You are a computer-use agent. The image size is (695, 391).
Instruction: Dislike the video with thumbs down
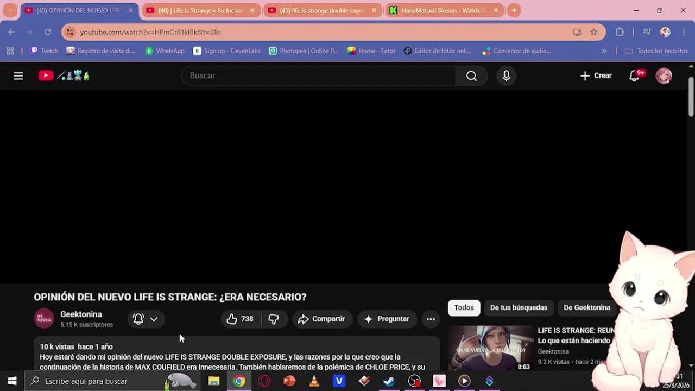273,319
